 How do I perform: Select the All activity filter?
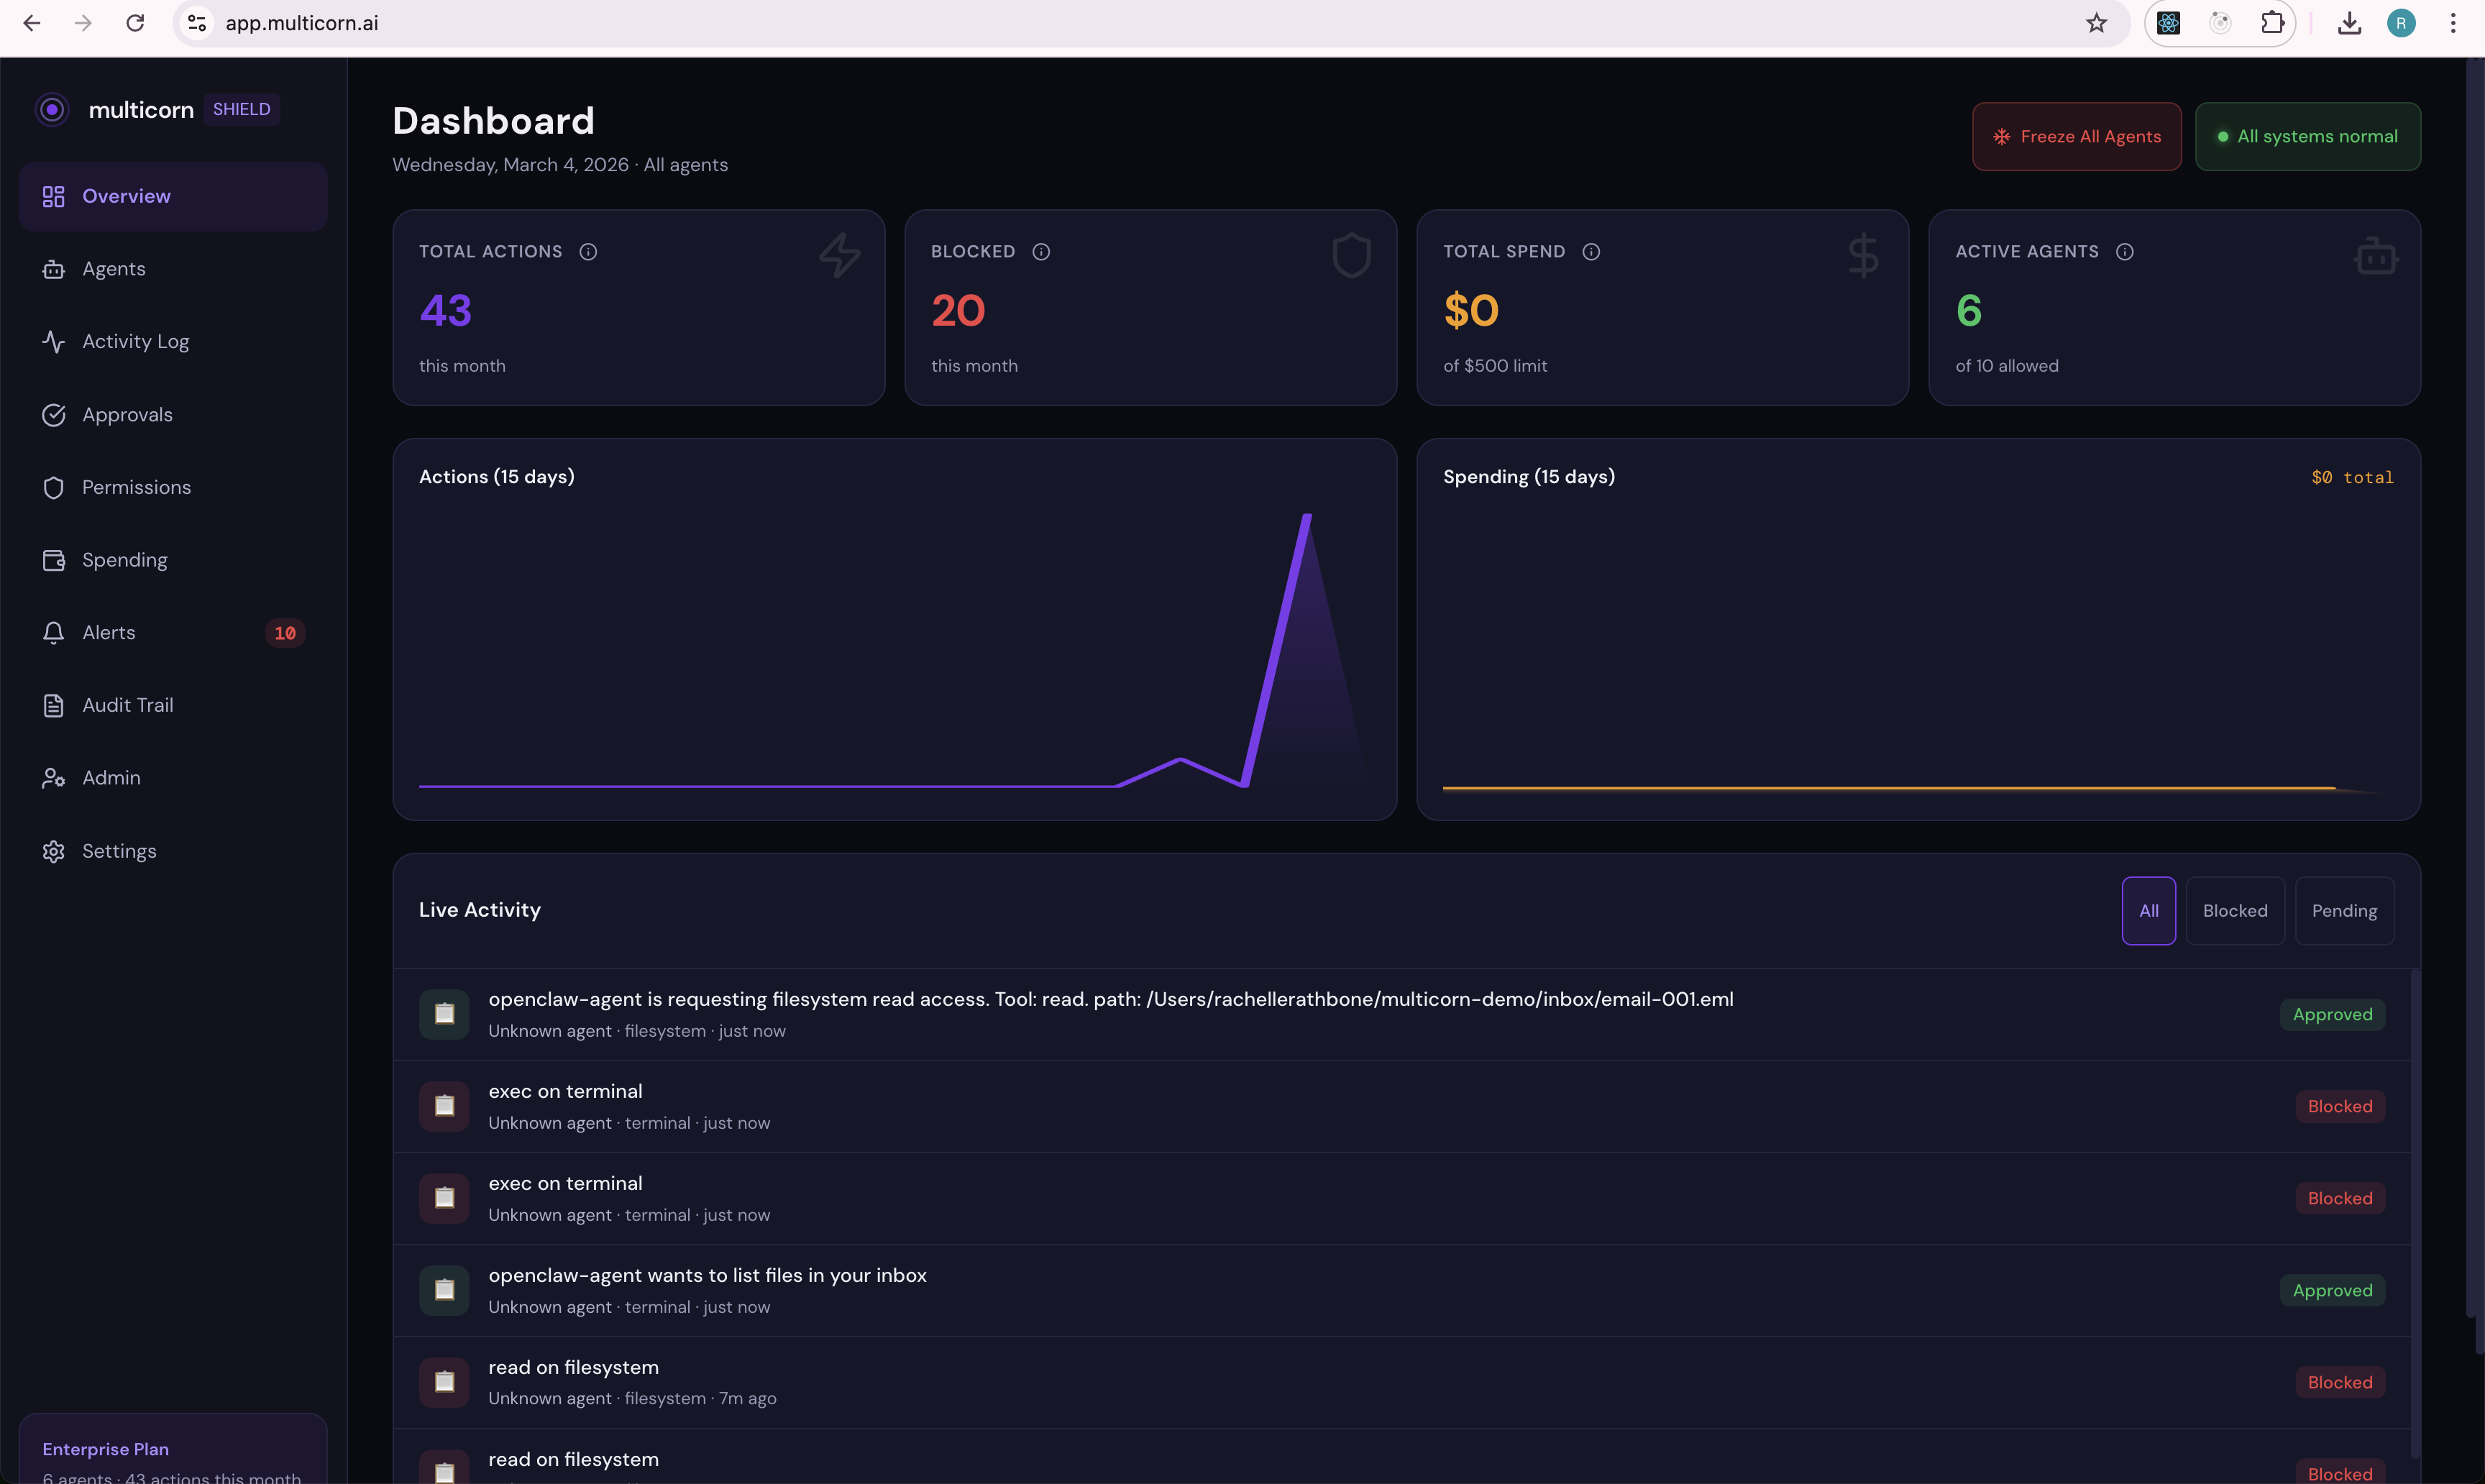click(2148, 911)
